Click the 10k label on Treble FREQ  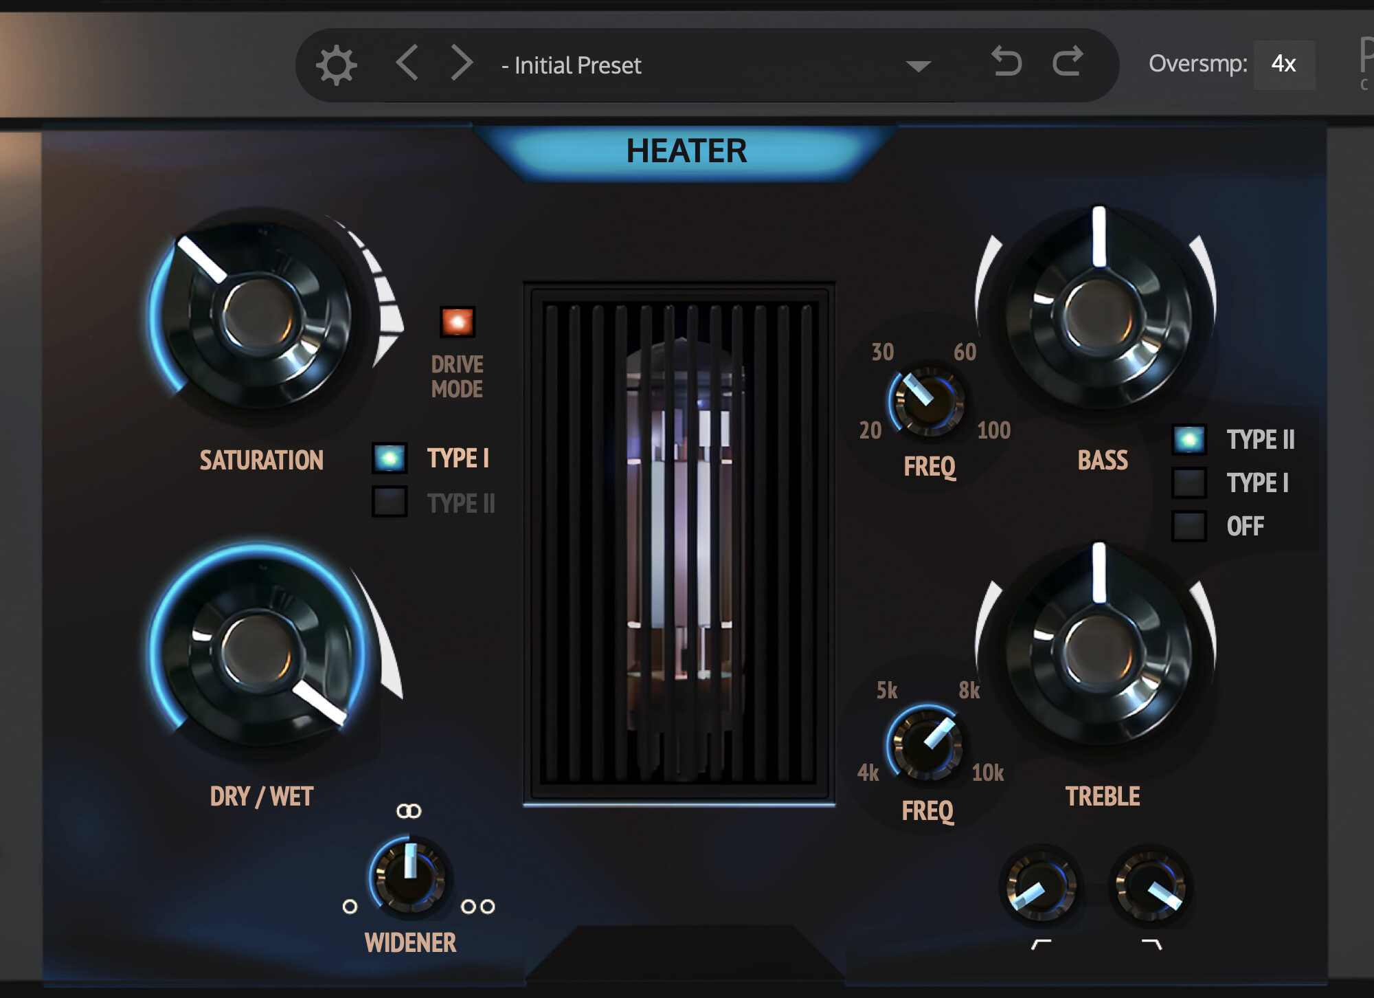[988, 773]
